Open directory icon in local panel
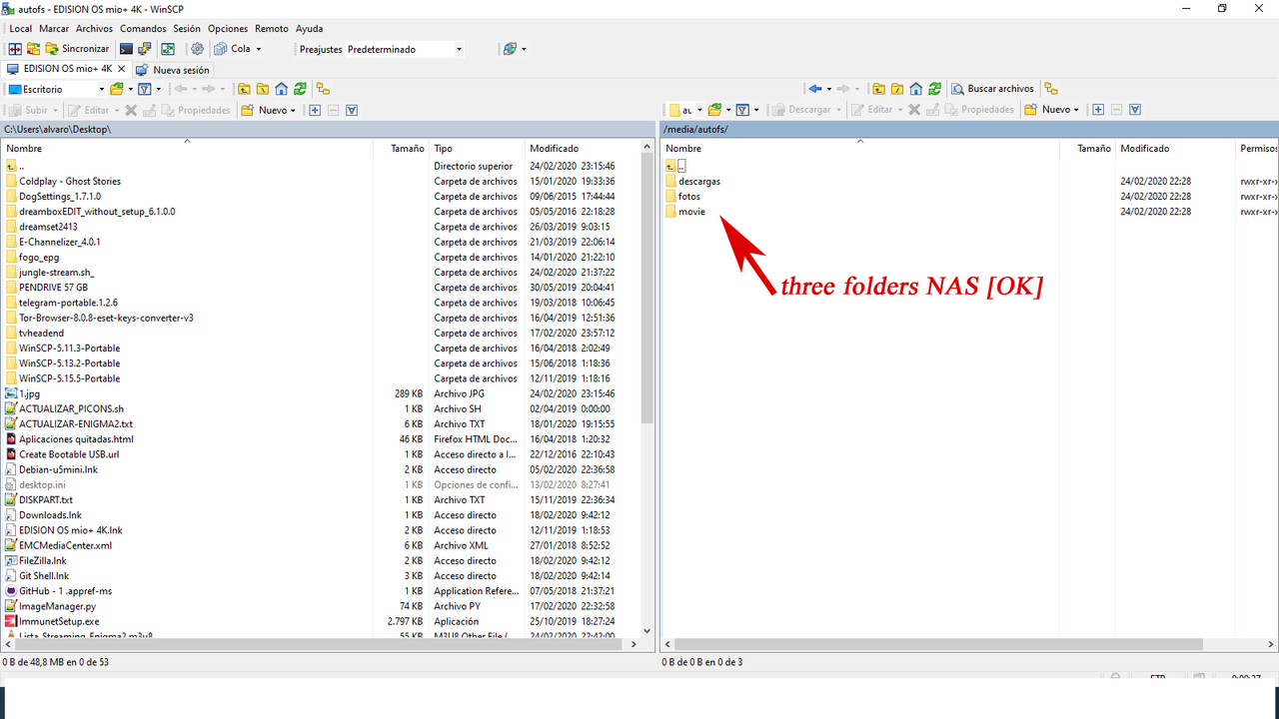This screenshot has width=1279, height=719. click(116, 89)
